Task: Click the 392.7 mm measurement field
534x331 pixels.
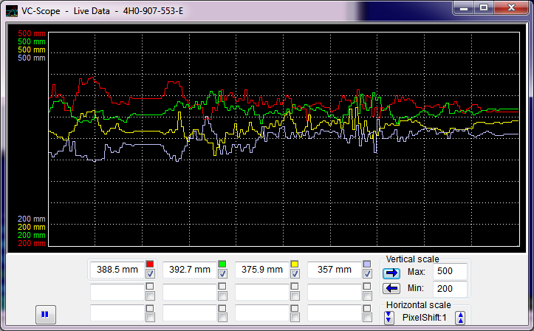Action: click(189, 270)
